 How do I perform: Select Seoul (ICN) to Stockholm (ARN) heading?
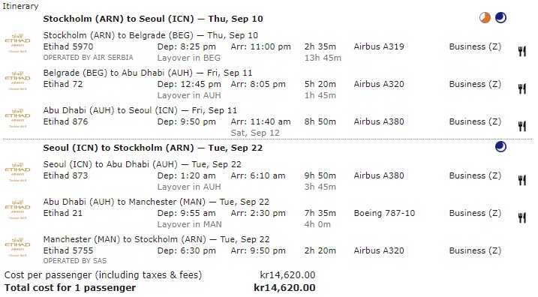click(152, 148)
